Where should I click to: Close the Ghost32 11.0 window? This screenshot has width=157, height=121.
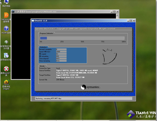click(x=133, y=20)
